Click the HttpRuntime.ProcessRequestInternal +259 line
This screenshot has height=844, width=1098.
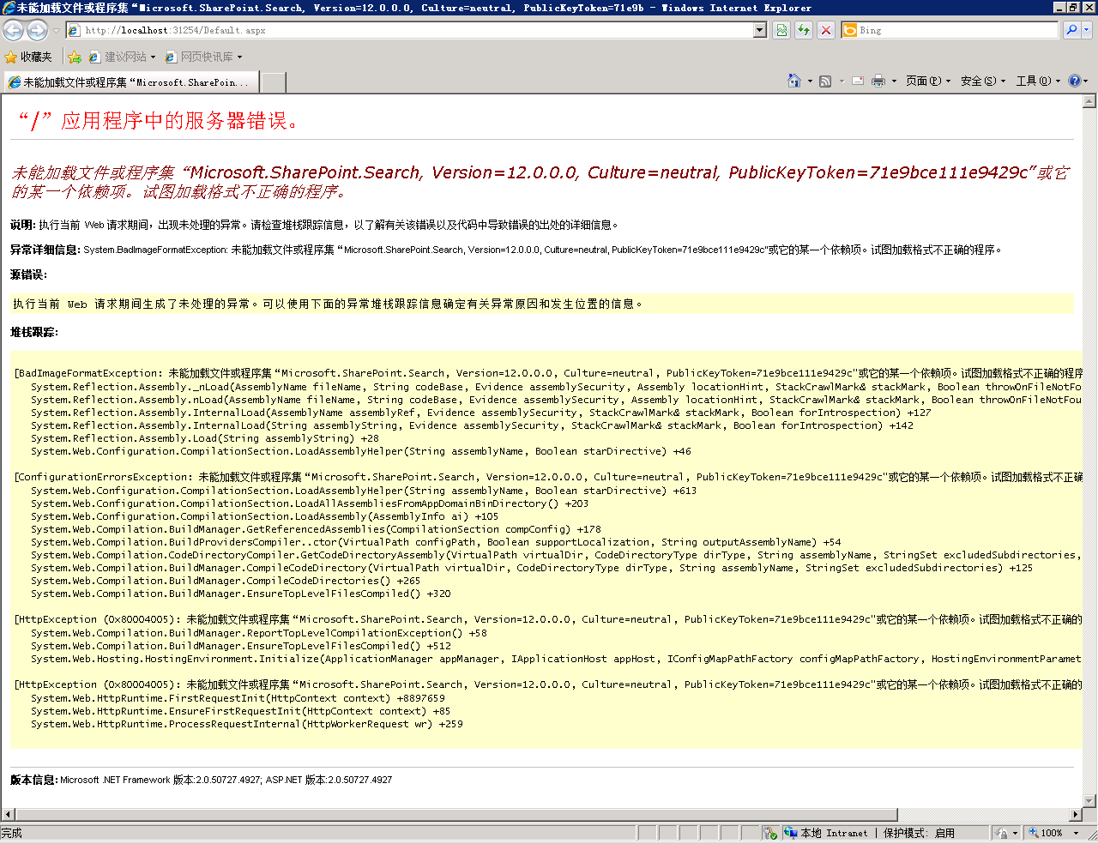point(247,724)
